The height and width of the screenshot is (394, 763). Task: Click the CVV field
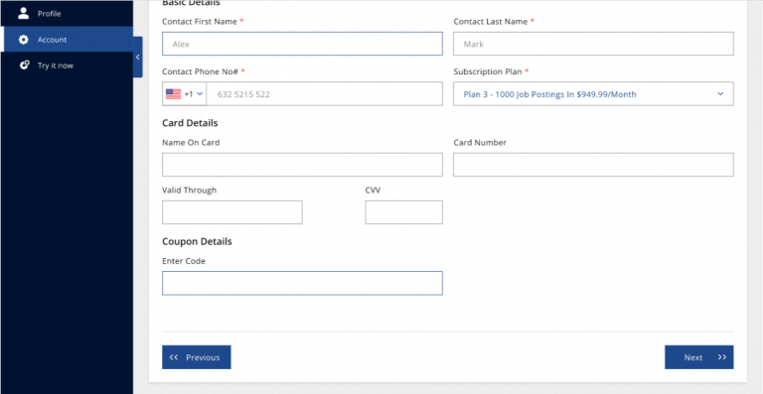click(x=404, y=212)
